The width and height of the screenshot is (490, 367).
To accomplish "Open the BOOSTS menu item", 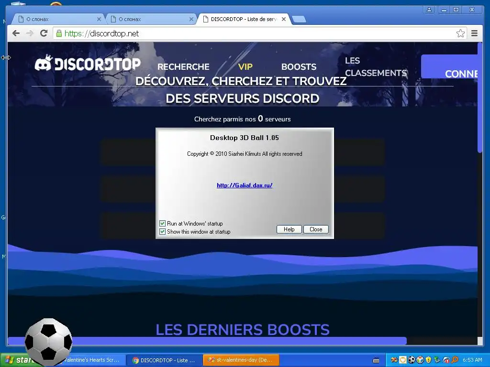I will pyautogui.click(x=299, y=67).
